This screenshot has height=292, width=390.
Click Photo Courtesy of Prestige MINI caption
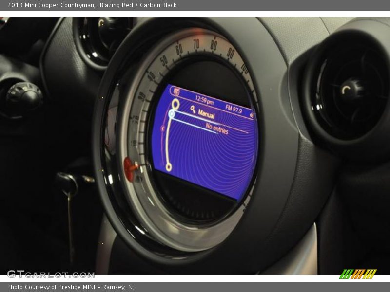tap(71, 287)
